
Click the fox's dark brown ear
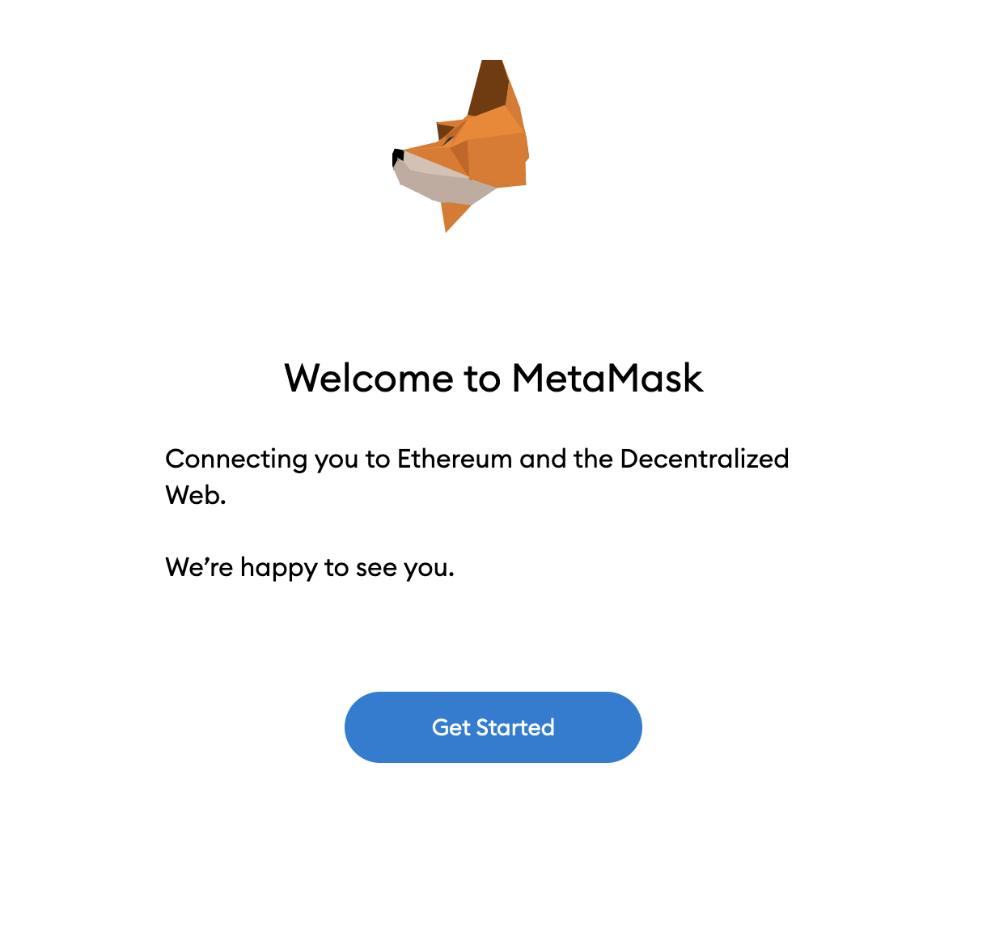click(x=489, y=85)
